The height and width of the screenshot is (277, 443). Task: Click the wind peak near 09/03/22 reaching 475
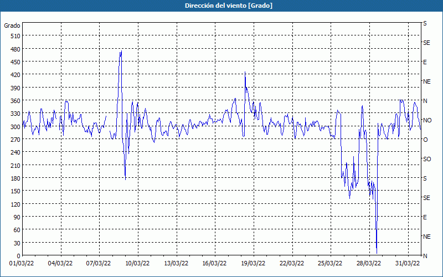(x=121, y=52)
